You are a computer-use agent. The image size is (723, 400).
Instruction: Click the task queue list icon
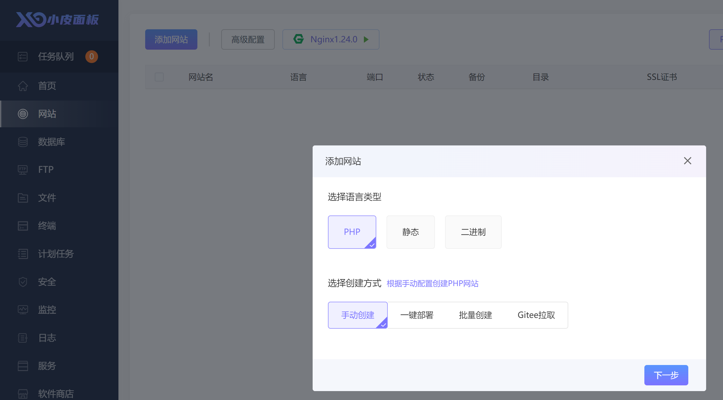[23, 57]
